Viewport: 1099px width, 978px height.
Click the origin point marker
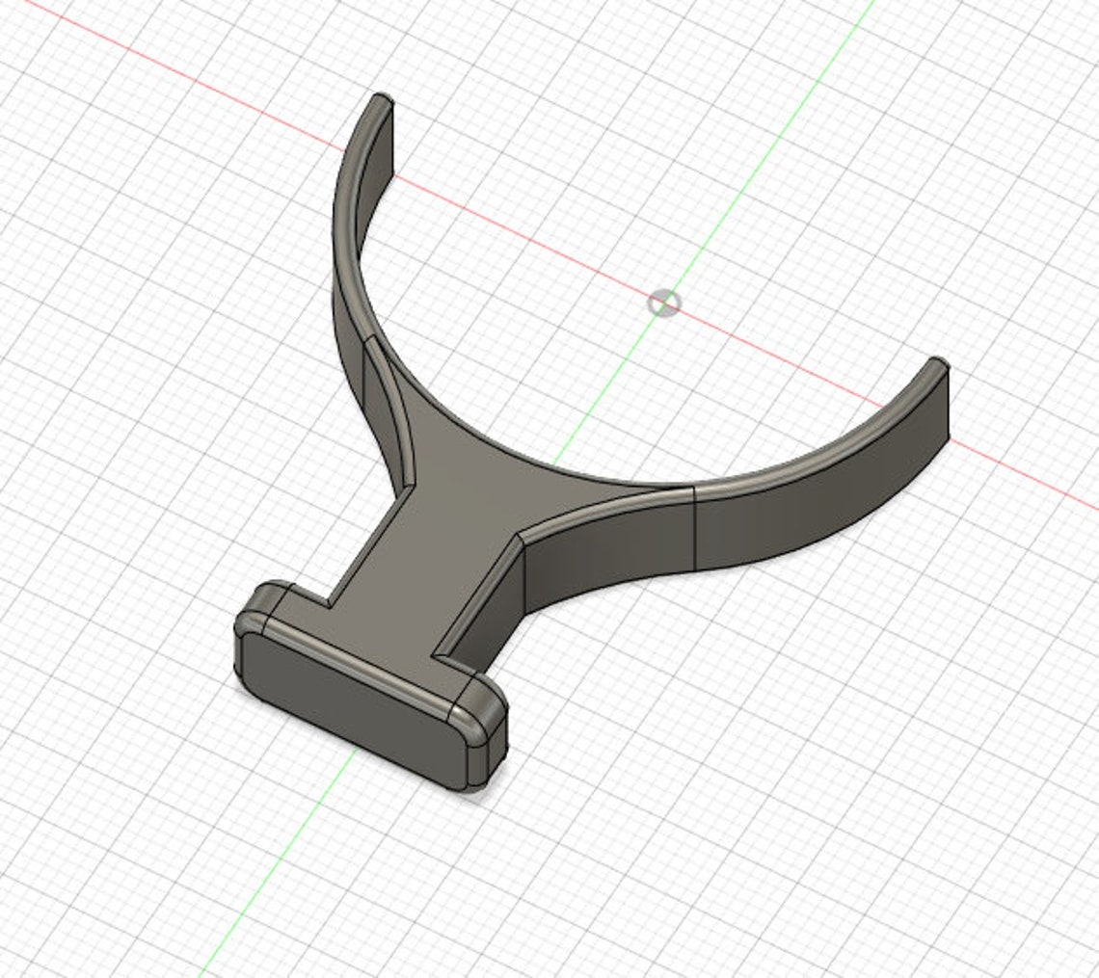coord(665,303)
